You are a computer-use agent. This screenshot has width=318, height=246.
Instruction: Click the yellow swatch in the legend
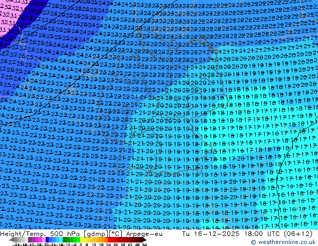pos(82,239)
